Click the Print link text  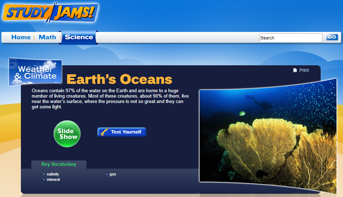(304, 70)
